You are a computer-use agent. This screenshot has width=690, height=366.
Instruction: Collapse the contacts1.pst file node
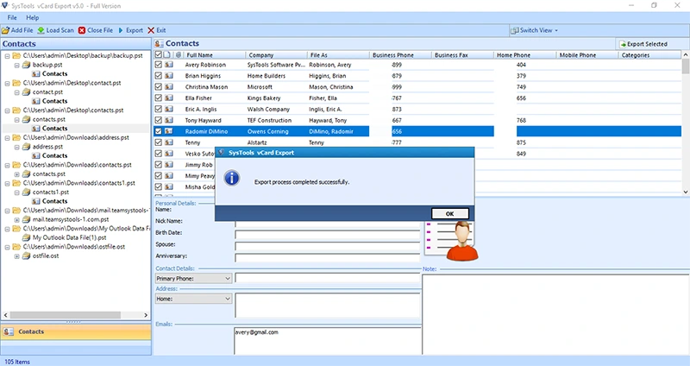click(16, 192)
